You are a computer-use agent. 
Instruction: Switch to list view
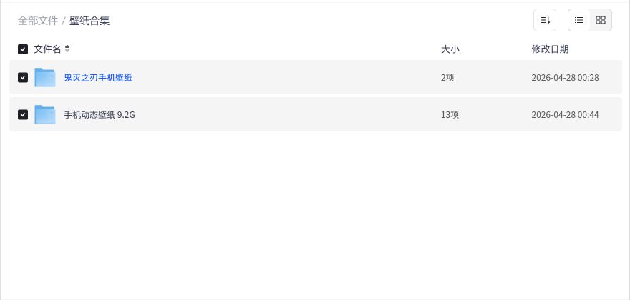pos(579,20)
